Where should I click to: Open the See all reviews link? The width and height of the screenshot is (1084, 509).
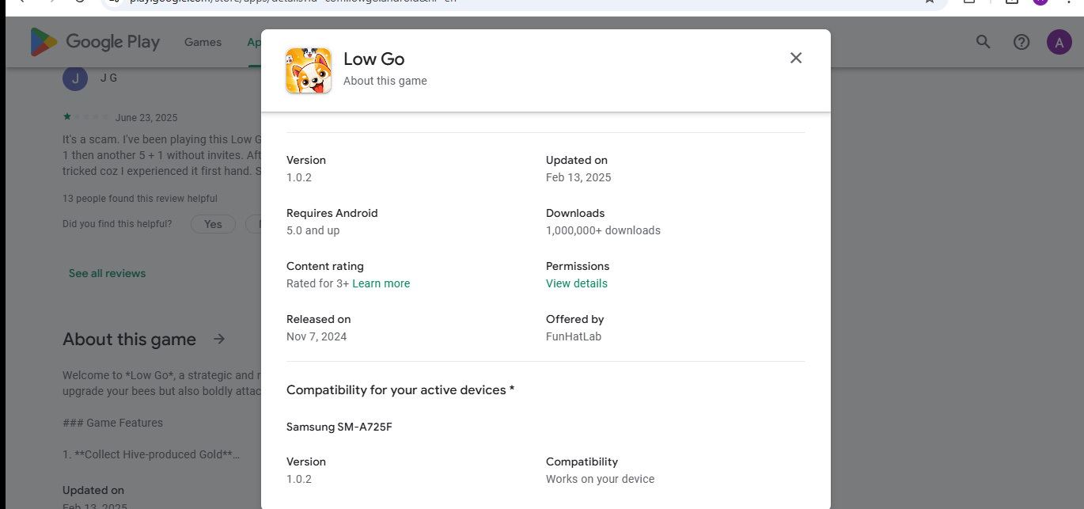click(x=108, y=273)
